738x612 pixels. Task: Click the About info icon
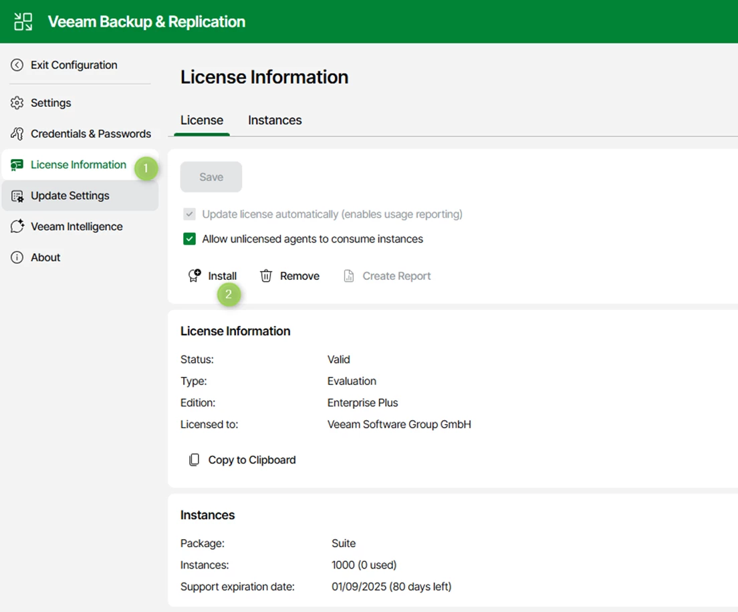17,257
